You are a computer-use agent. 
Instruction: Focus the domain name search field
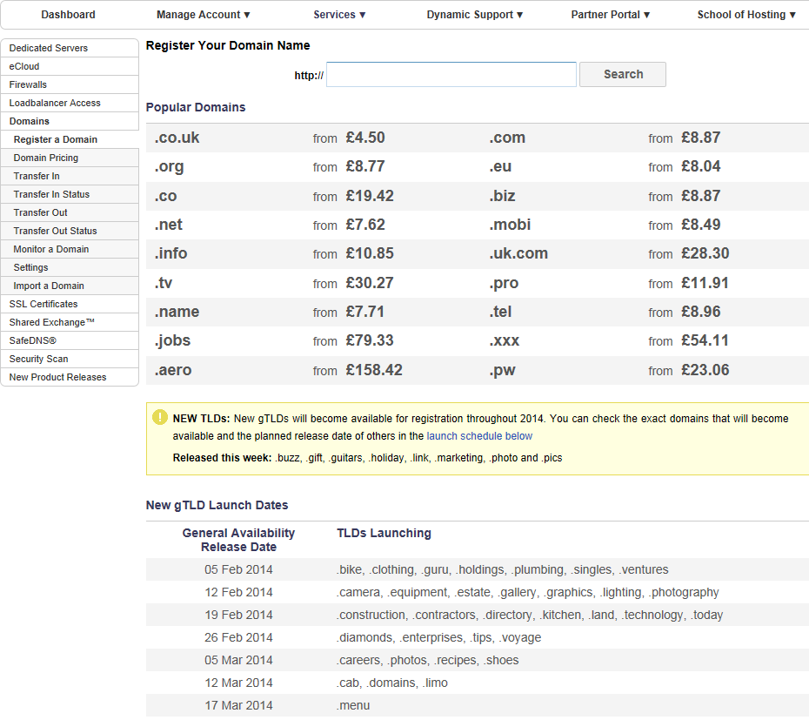pyautogui.click(x=451, y=74)
